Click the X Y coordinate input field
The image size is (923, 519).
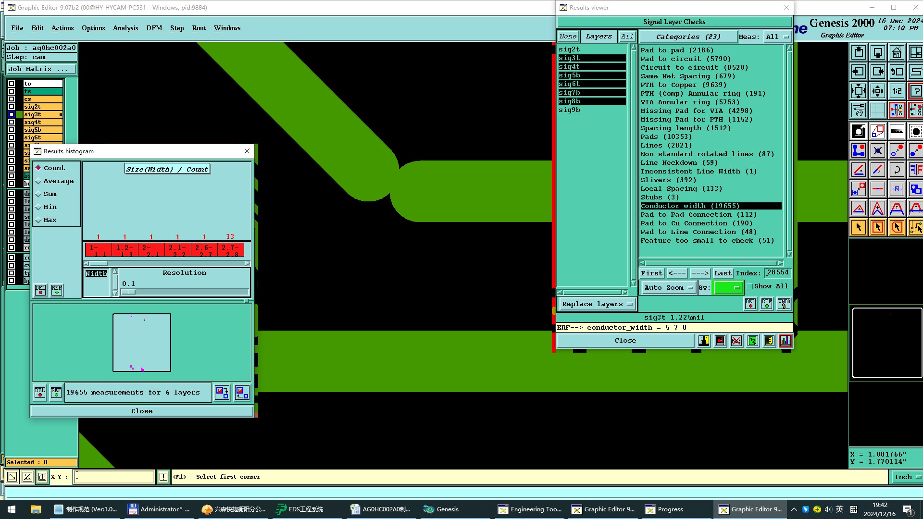(114, 477)
